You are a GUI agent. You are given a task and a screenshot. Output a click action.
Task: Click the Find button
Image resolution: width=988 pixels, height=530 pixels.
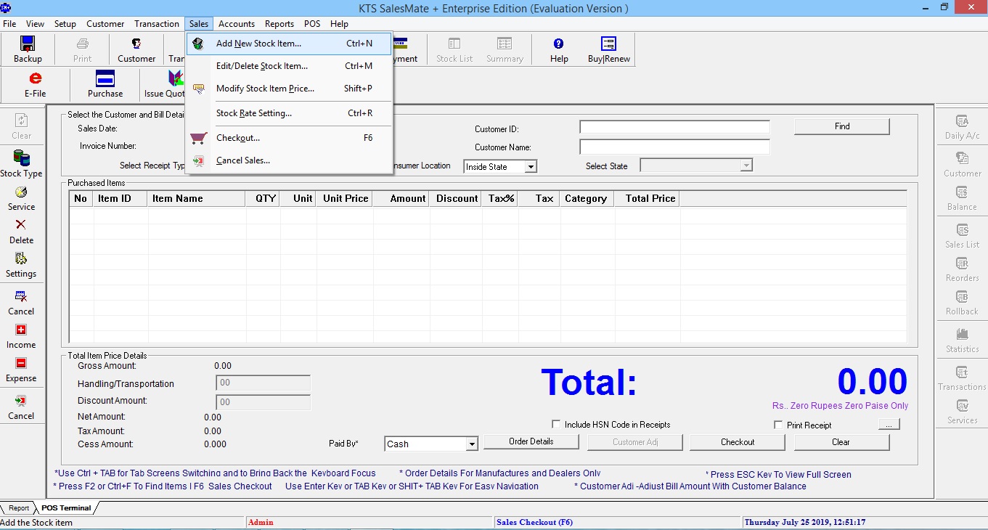842,126
